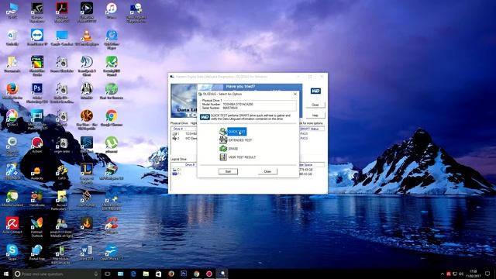Open the Google Chrome desktop shortcut
Screen dimensions: 496x279
click(x=112, y=118)
